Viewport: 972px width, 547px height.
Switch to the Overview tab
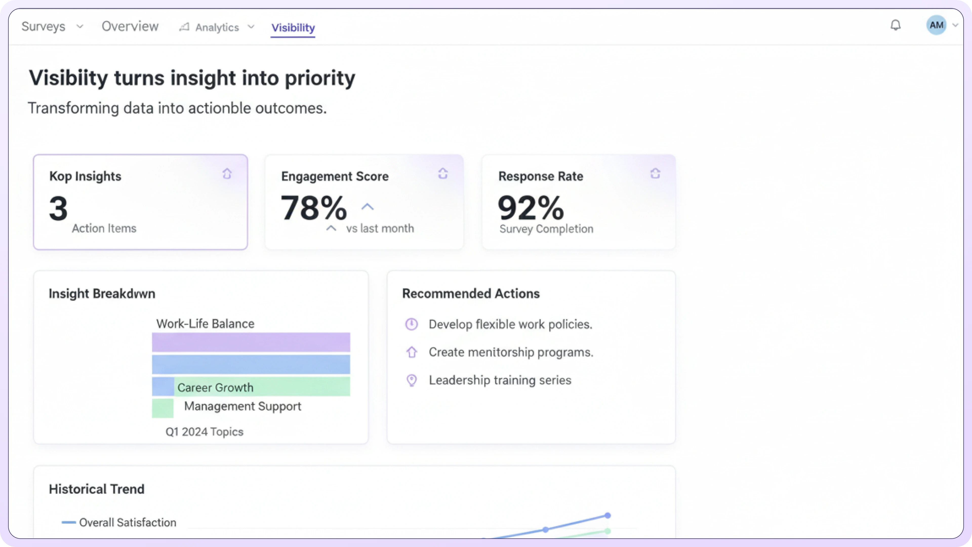click(x=130, y=26)
